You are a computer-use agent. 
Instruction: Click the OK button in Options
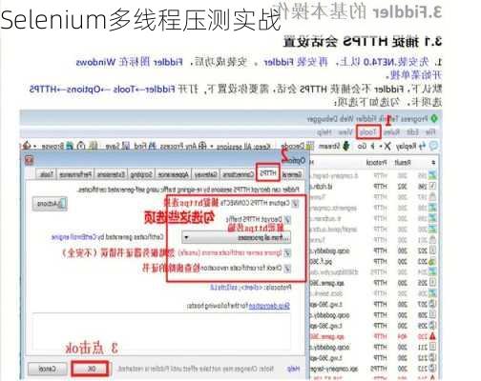(x=91, y=369)
